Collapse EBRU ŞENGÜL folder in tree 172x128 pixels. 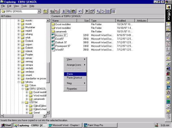pos(23,89)
